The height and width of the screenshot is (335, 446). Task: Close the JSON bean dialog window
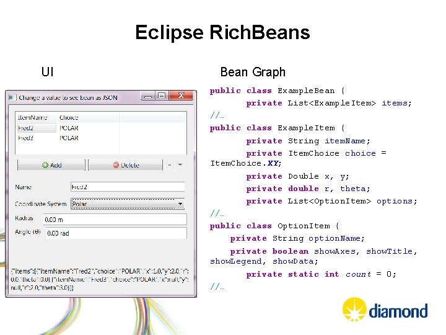click(x=181, y=96)
